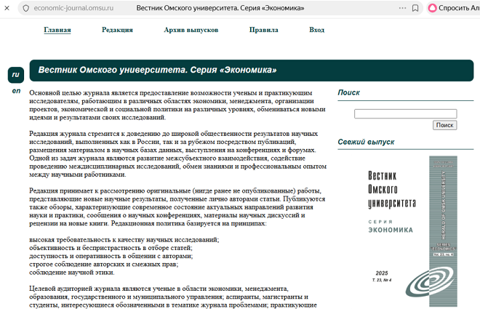Open the Главная menu item

tap(57, 30)
